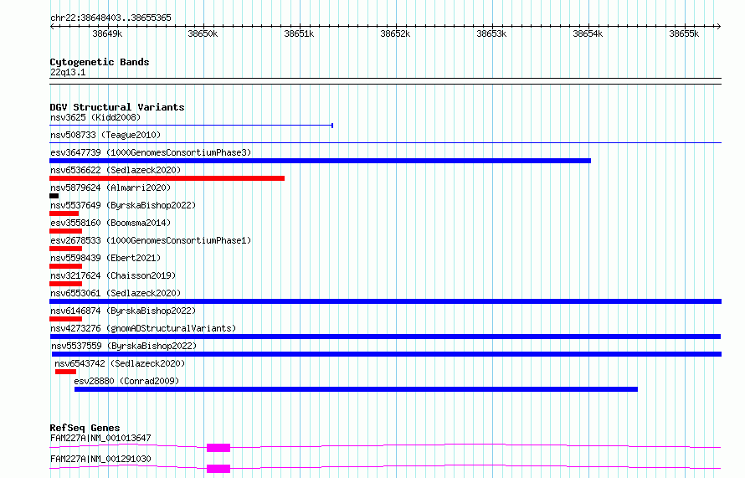Click the Cytogenetic Bands heading
This screenshot has height=478, width=745.
[100, 62]
